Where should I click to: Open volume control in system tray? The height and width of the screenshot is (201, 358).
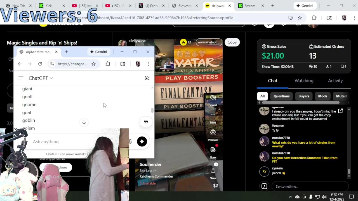coord(324,197)
